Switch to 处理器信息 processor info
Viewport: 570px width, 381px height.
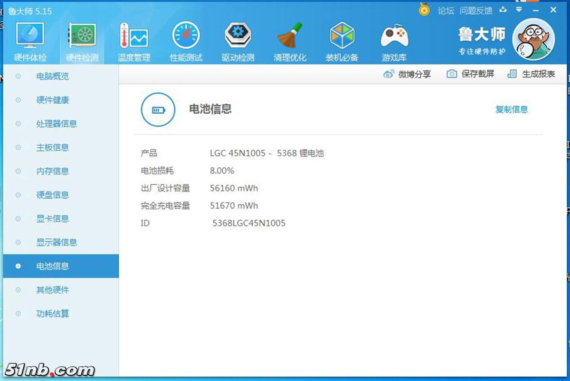[57, 124]
